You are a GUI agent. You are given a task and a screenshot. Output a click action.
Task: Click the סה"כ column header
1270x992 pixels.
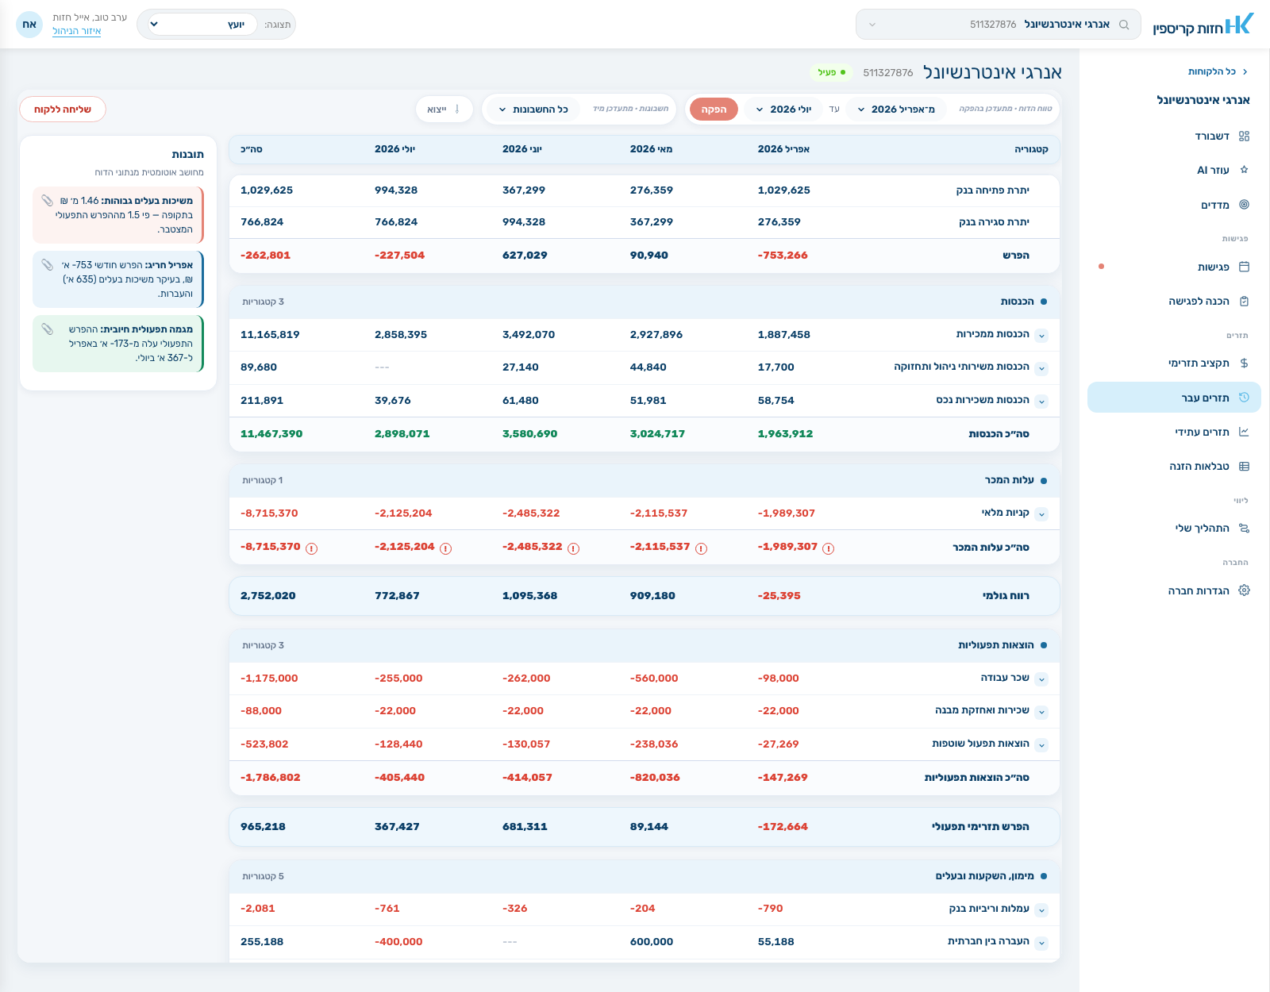[252, 149]
